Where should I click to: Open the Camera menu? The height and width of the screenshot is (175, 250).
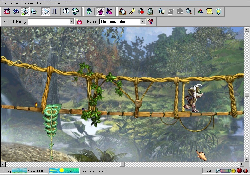[x=27, y=3]
